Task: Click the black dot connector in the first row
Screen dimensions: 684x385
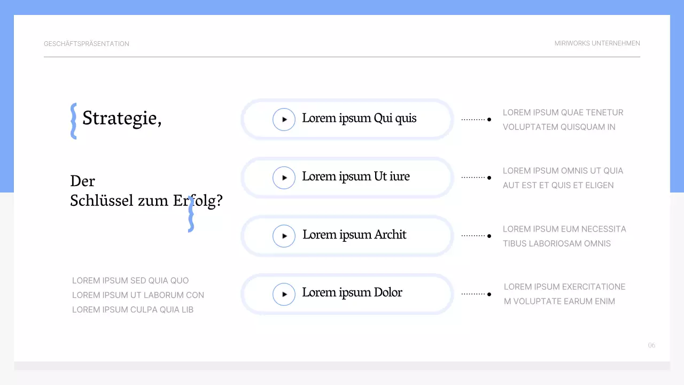Action: [489, 119]
